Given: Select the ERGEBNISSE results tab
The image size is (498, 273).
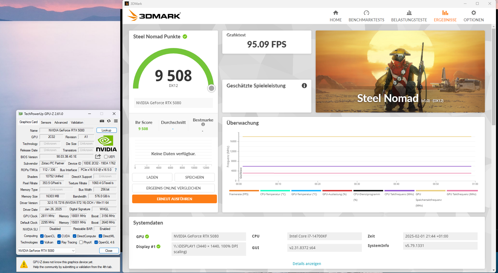Looking at the screenshot, I should point(445,16).
